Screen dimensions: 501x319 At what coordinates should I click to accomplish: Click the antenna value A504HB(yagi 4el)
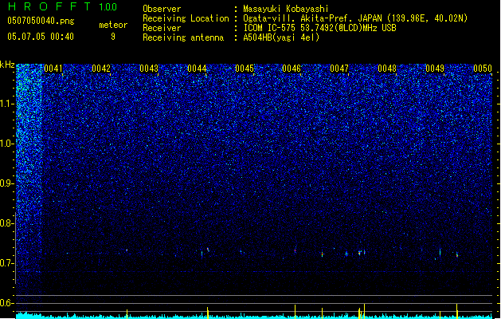[x=281, y=37]
